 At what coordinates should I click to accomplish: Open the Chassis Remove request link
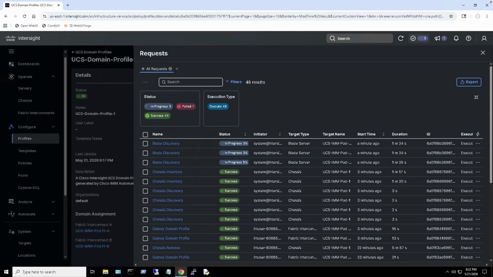[x=166, y=248]
